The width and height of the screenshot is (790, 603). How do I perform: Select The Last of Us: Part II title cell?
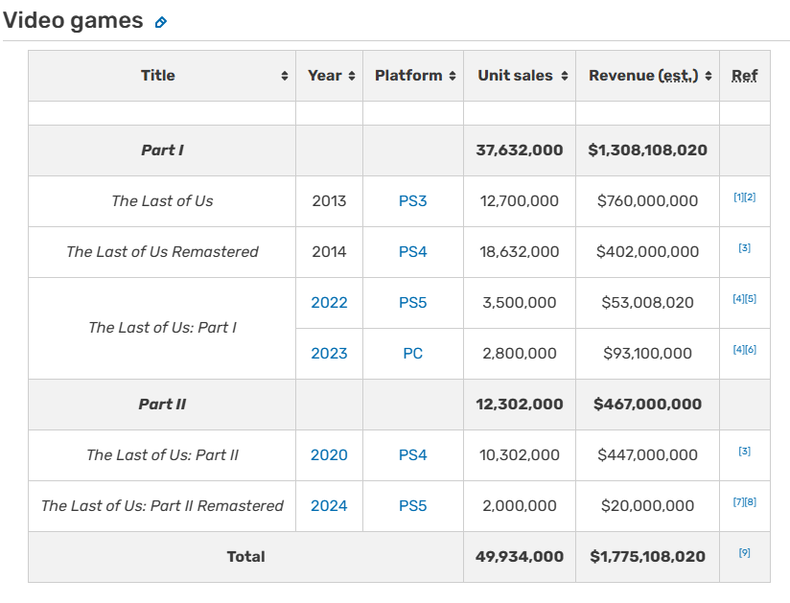point(162,455)
